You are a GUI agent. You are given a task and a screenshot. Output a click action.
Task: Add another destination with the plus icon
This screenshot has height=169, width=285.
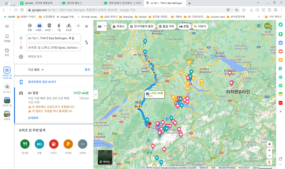[x=21, y=57]
